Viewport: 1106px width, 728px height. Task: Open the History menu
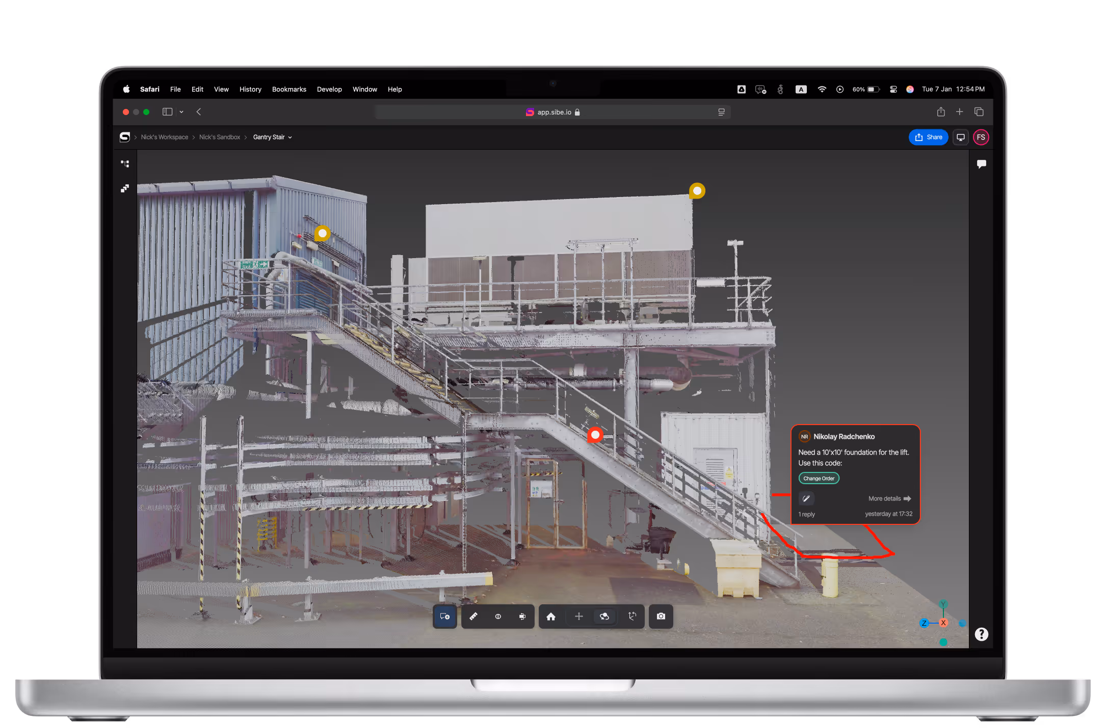[x=250, y=89]
